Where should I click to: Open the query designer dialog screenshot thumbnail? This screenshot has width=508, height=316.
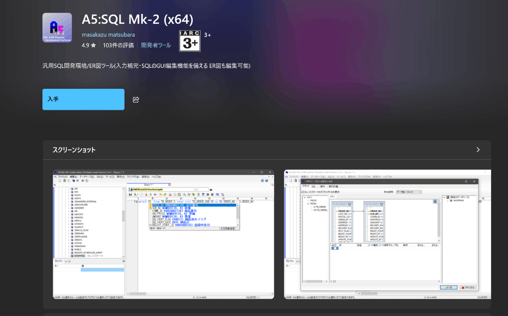(x=388, y=234)
